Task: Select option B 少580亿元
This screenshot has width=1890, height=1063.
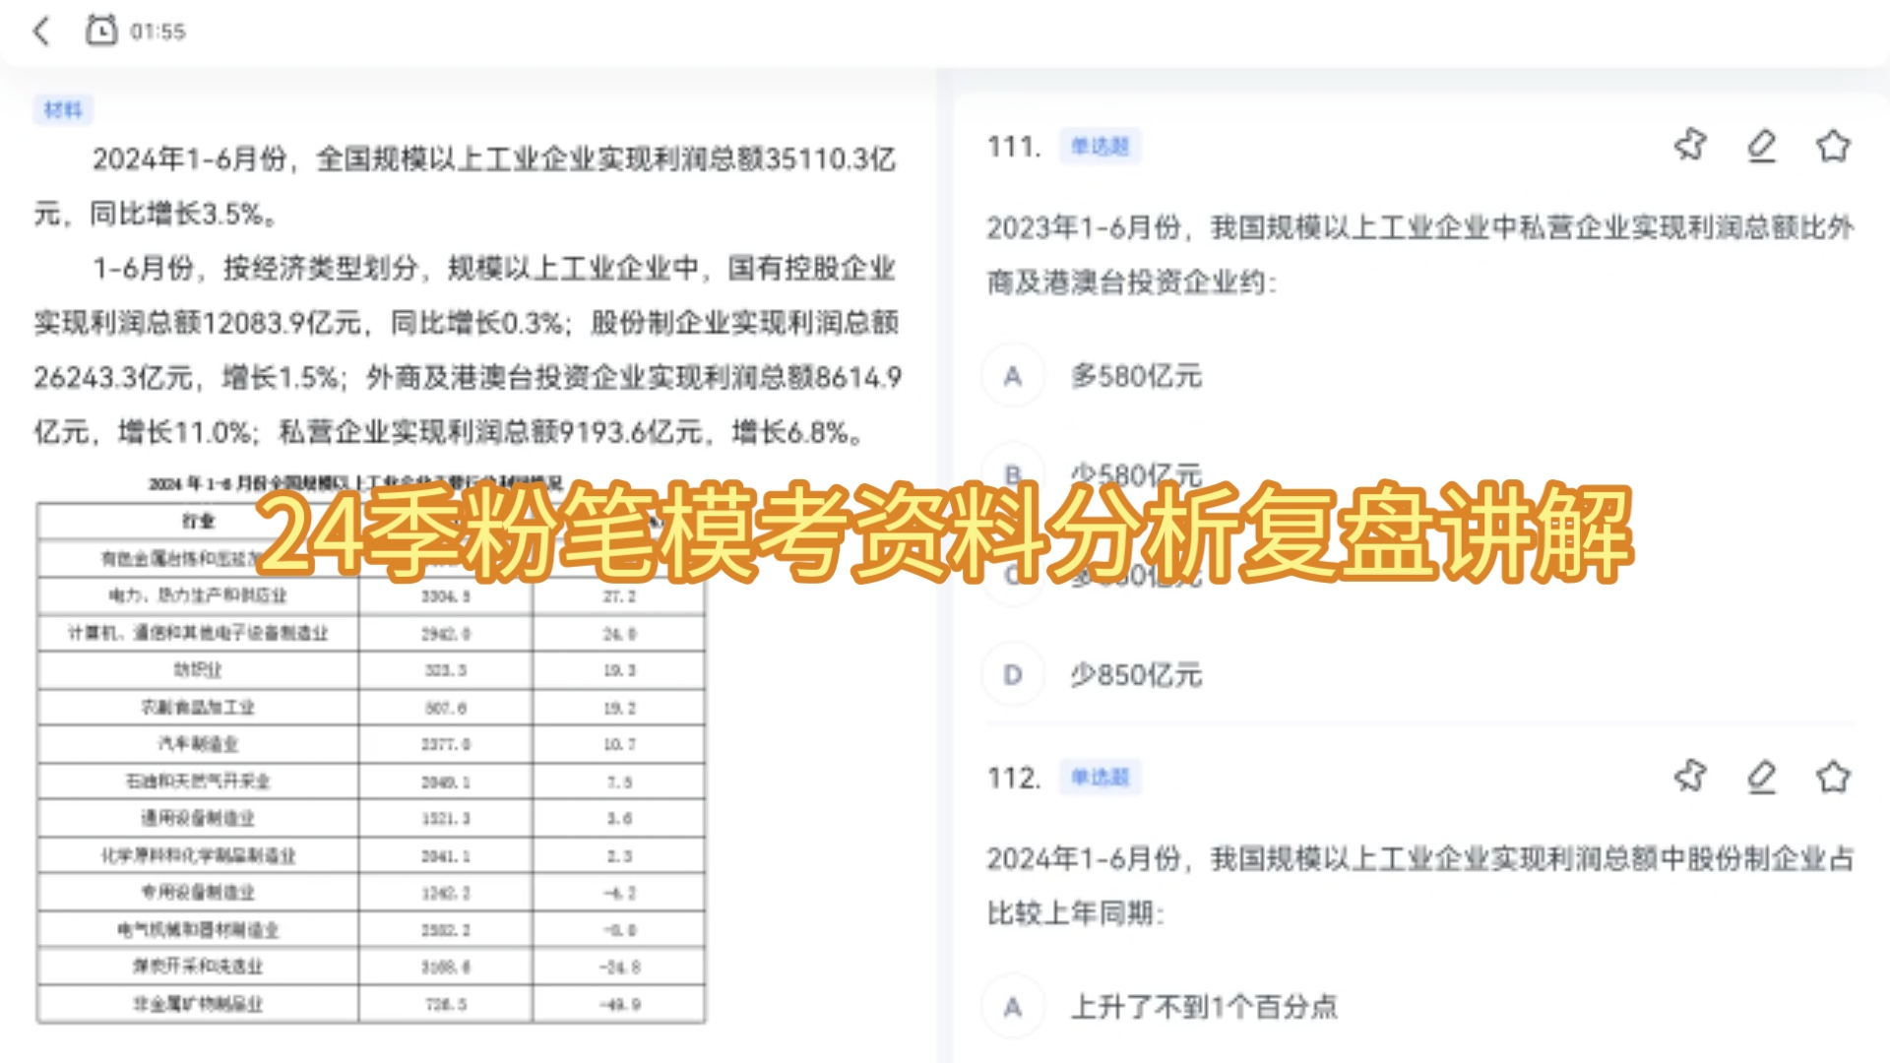Action: (1093, 475)
